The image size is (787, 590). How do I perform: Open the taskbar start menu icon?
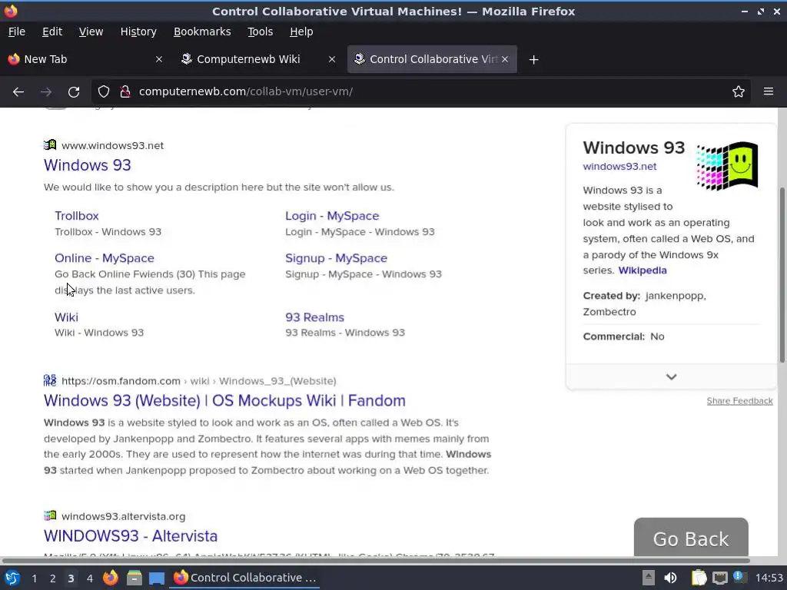(x=12, y=578)
